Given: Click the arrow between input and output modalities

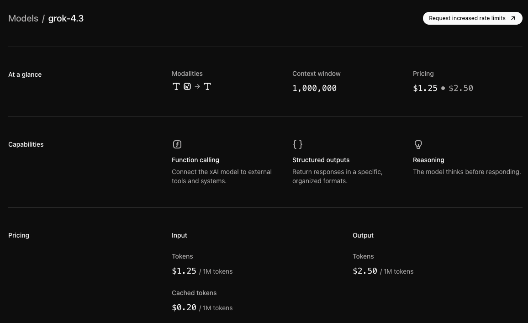Looking at the screenshot, I should click(x=197, y=86).
